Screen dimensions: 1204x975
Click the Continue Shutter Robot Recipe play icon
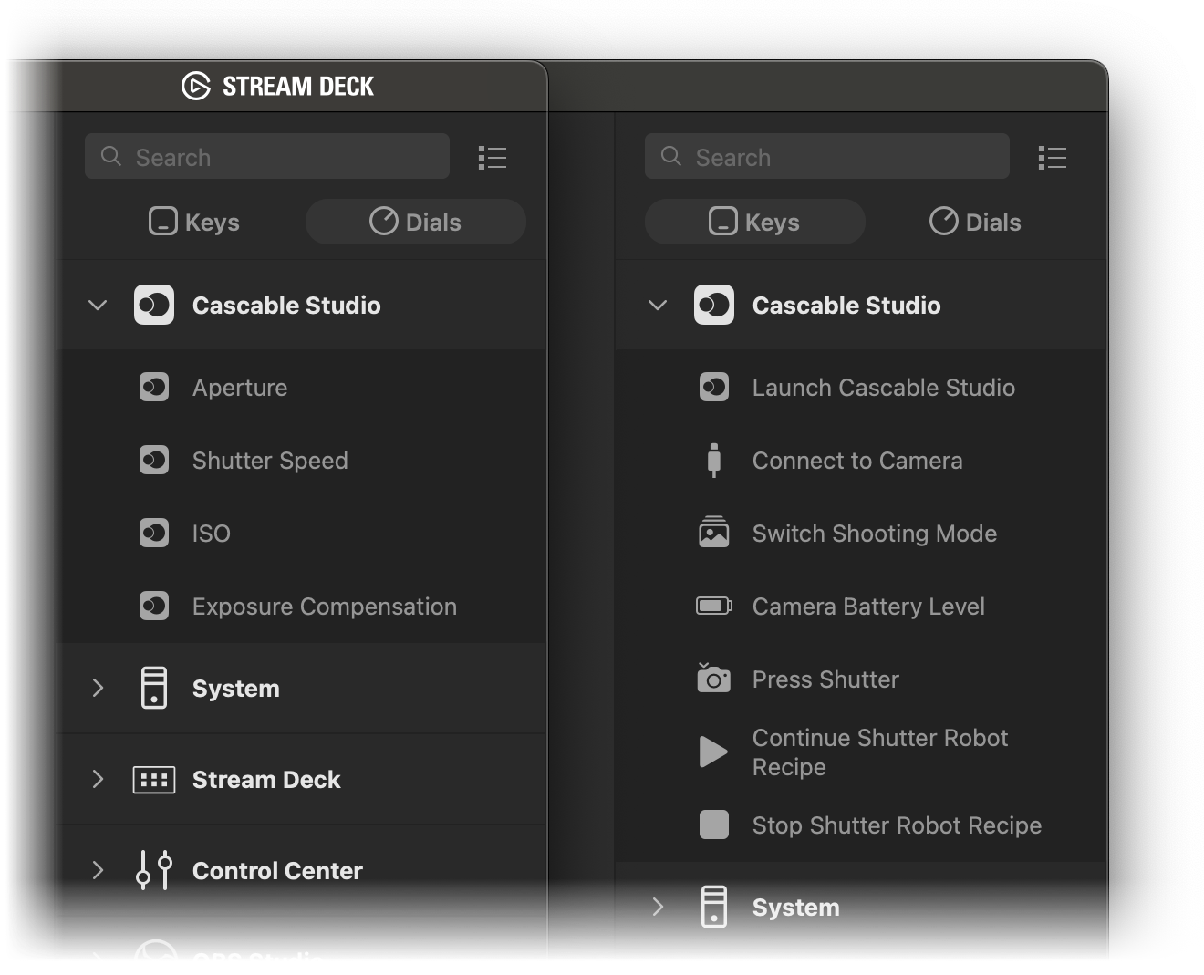pyautogui.click(x=713, y=752)
